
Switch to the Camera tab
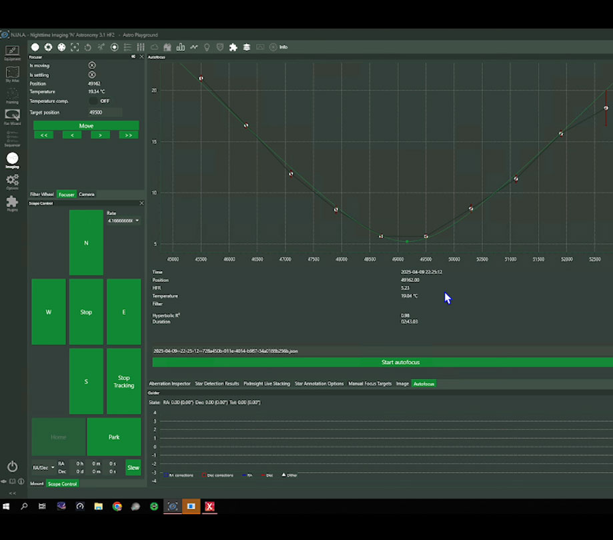(87, 194)
